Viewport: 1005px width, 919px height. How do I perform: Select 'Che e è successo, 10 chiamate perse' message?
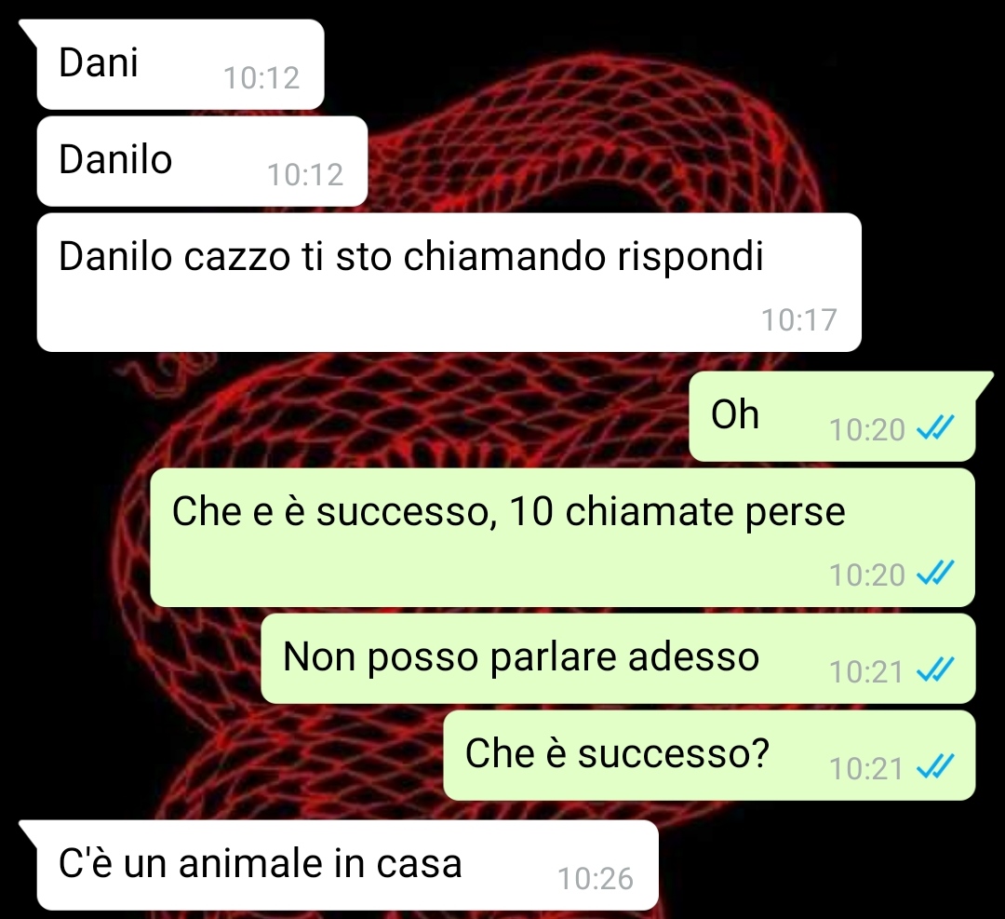[563, 537]
